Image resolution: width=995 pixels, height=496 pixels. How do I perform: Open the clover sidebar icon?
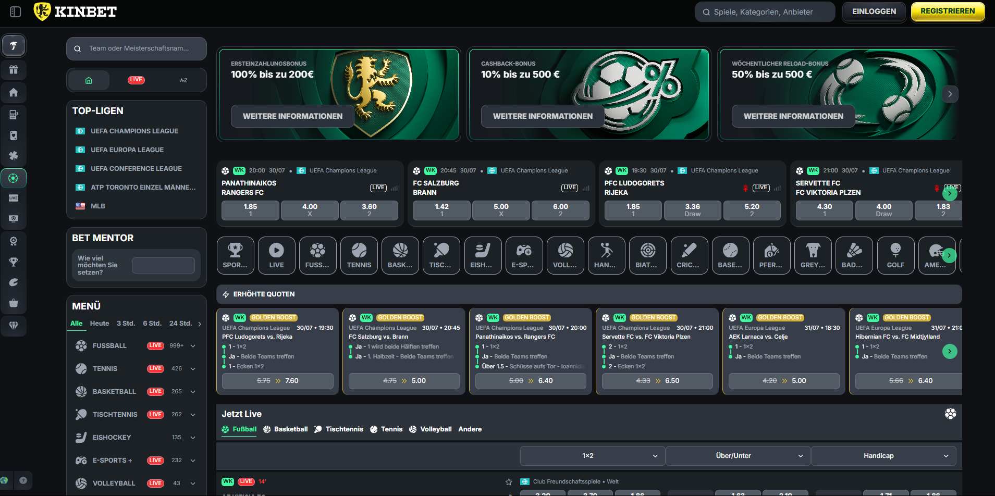(14, 155)
